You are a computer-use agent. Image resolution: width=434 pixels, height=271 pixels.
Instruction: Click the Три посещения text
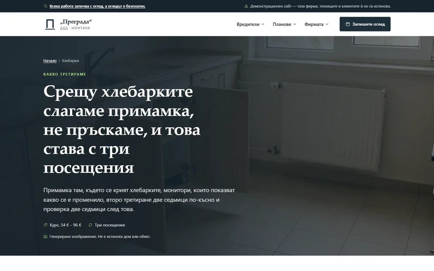point(110,225)
